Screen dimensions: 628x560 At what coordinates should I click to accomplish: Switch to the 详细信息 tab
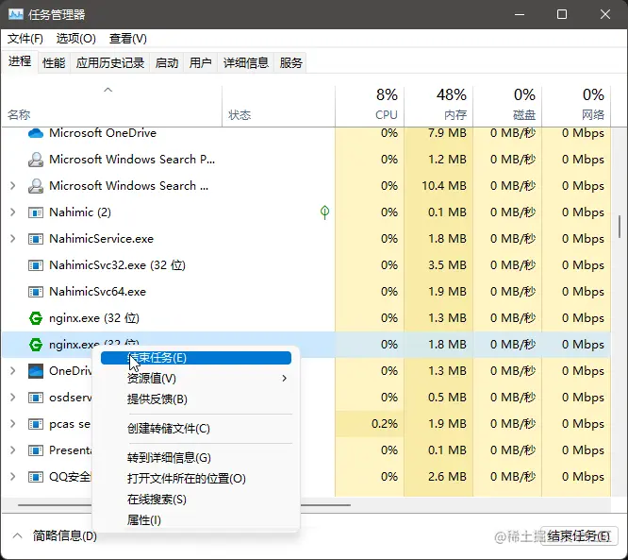[246, 63]
